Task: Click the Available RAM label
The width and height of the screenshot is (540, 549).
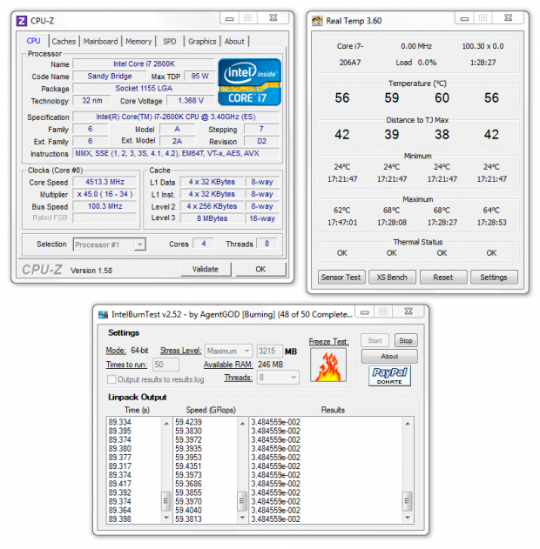Action: coord(228,365)
